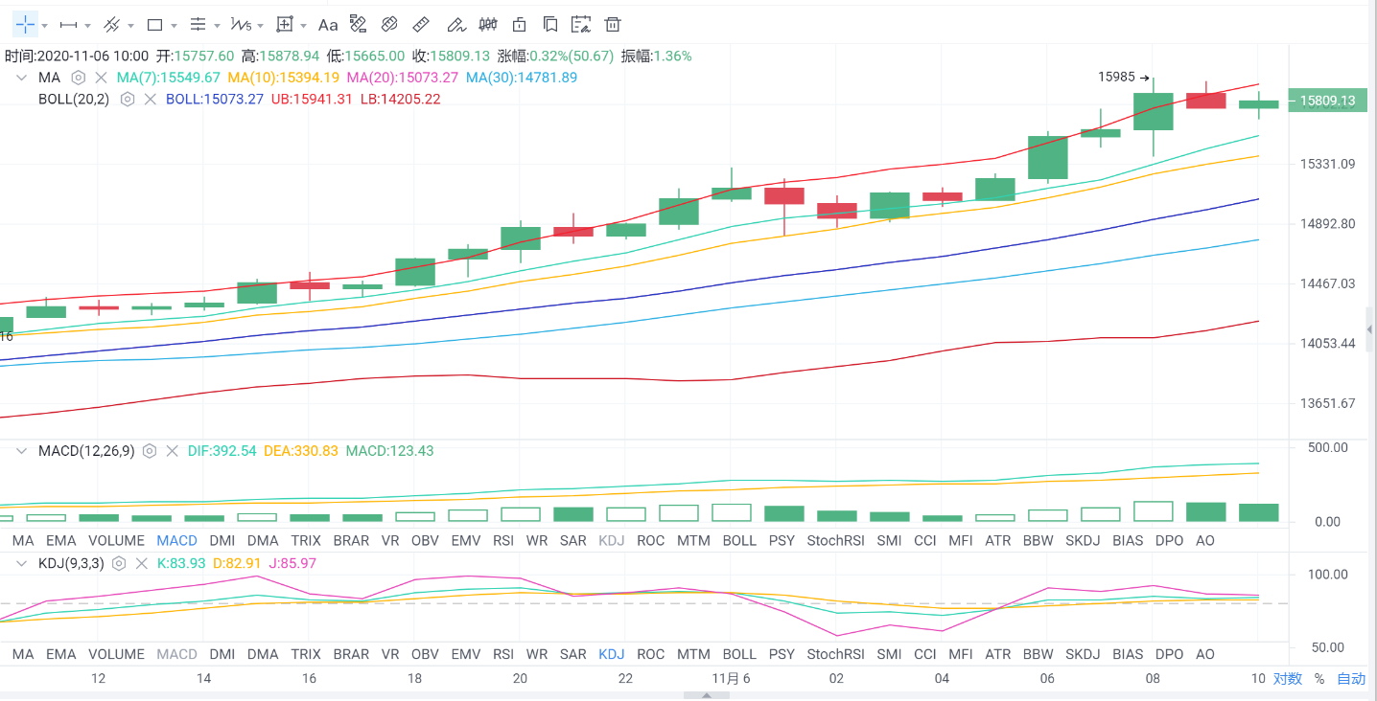This screenshot has height=701, width=1377.
Task: Click the right-edge panel collapse handle
Action: pos(1369,329)
